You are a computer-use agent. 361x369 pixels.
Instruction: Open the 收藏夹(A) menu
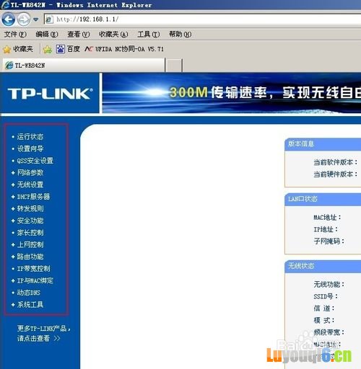113,35
